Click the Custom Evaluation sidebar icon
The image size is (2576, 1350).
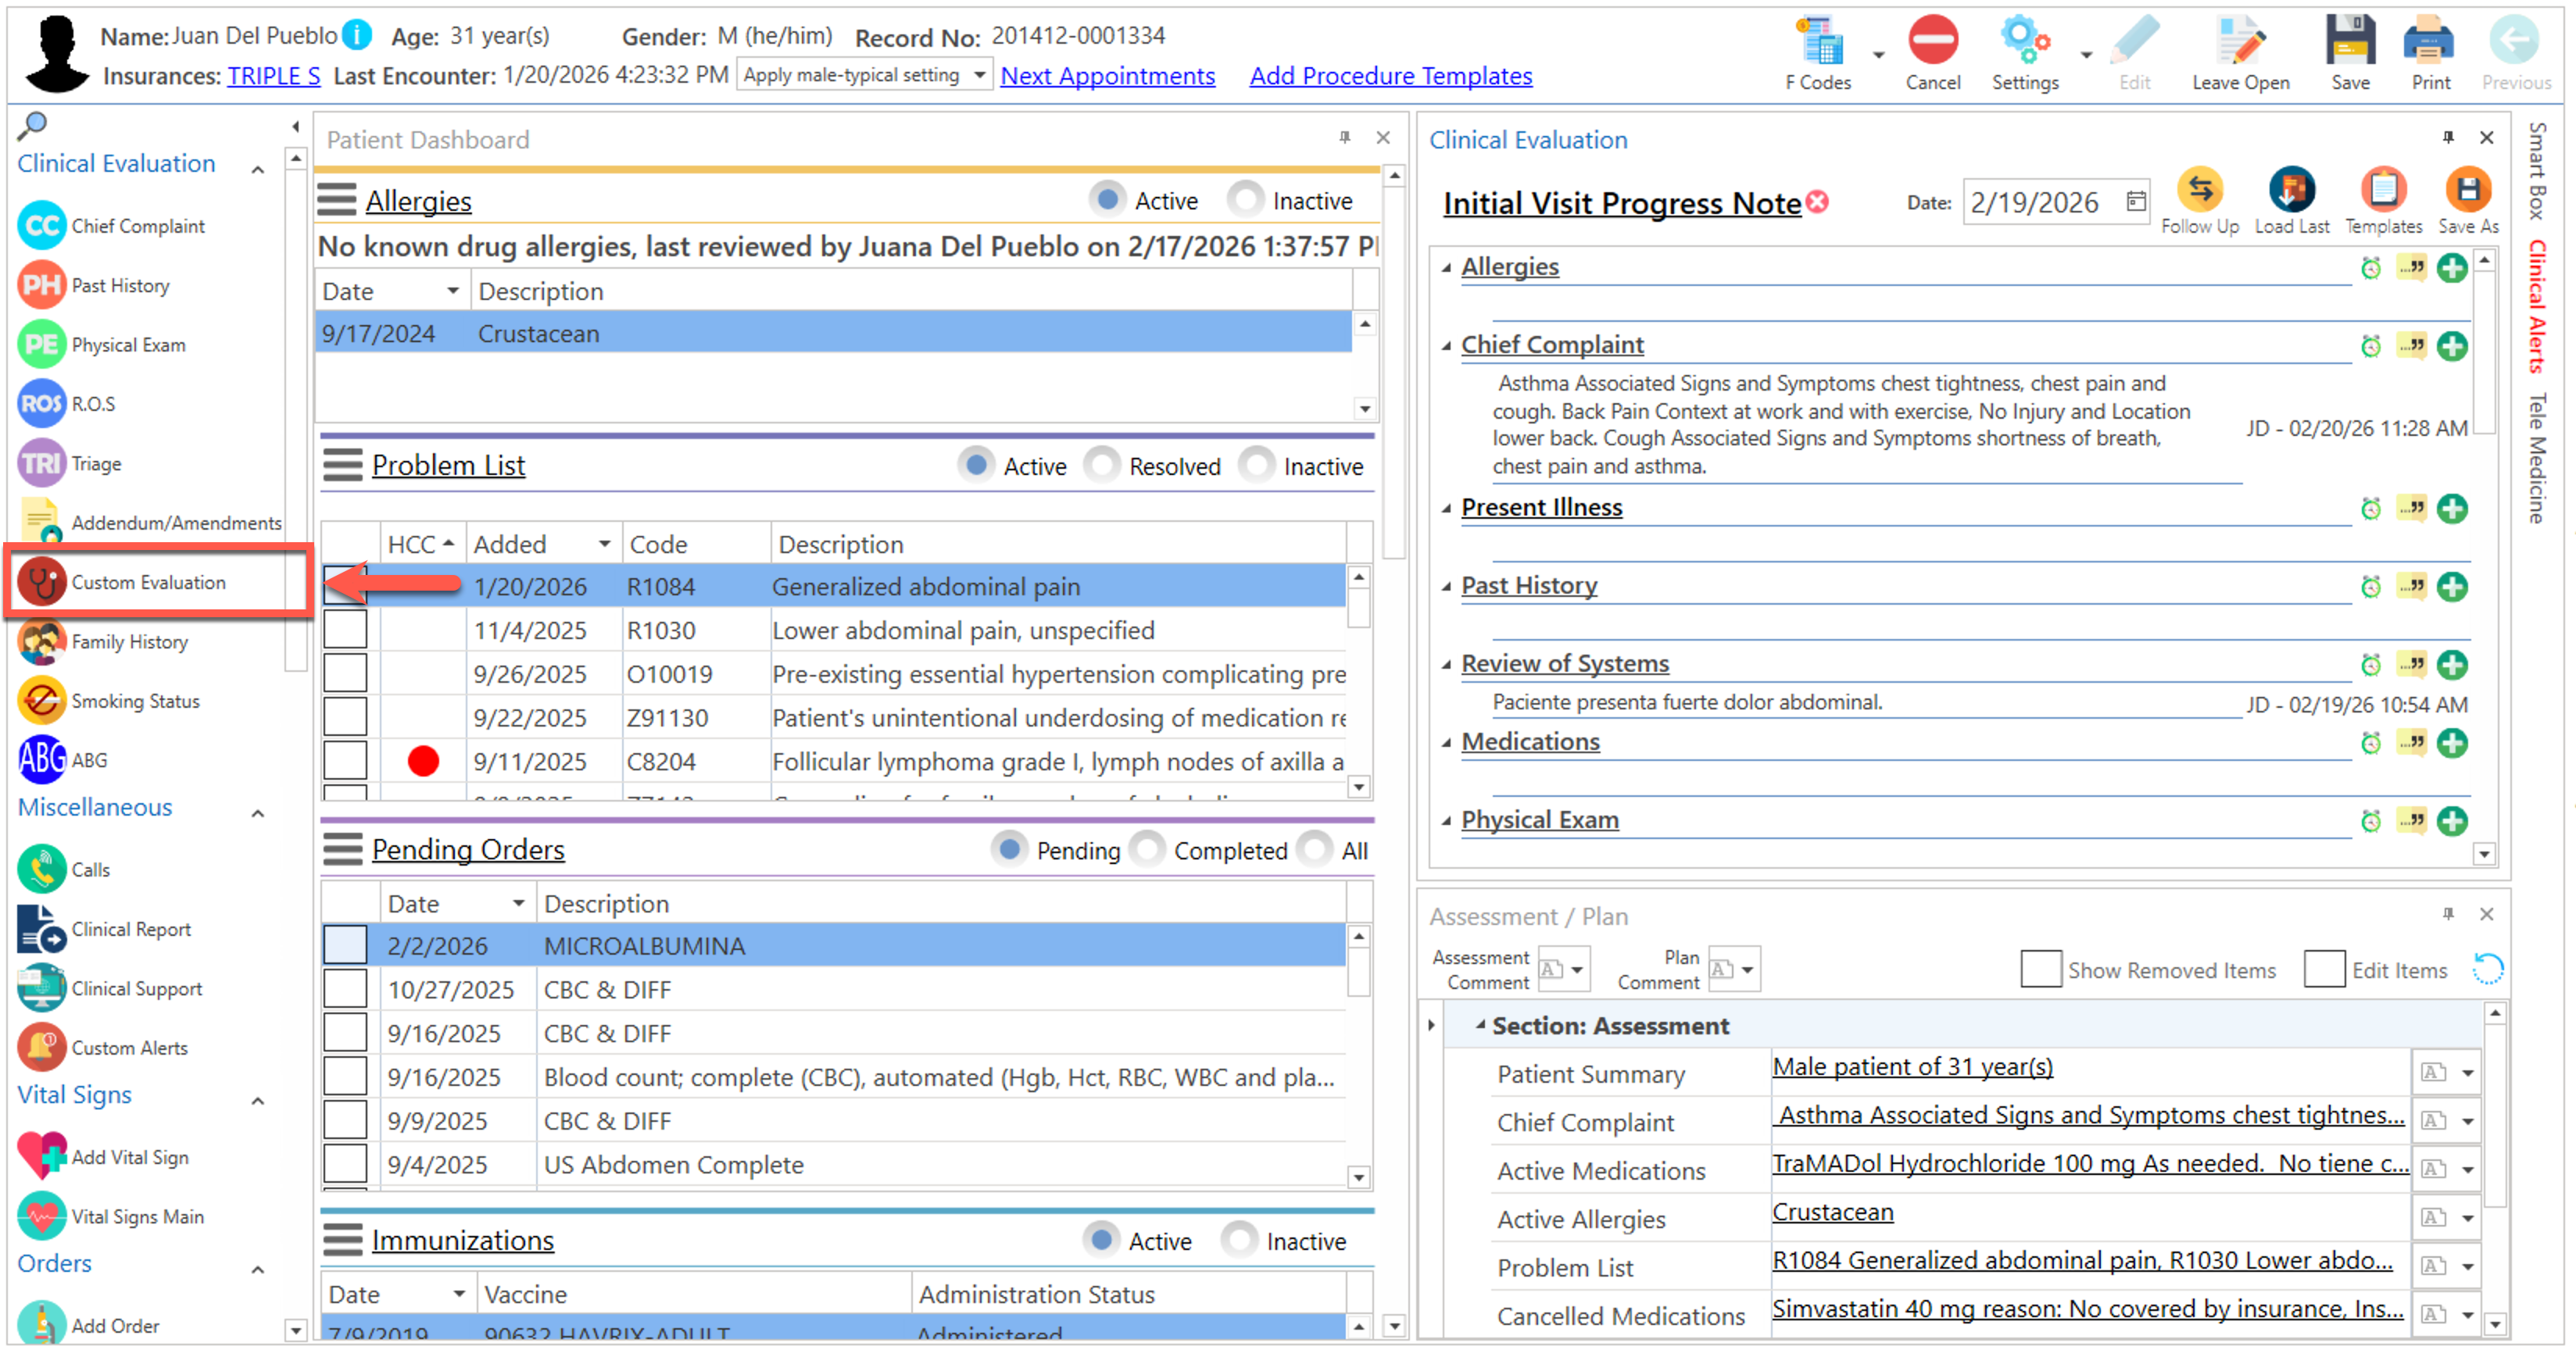click(42, 581)
